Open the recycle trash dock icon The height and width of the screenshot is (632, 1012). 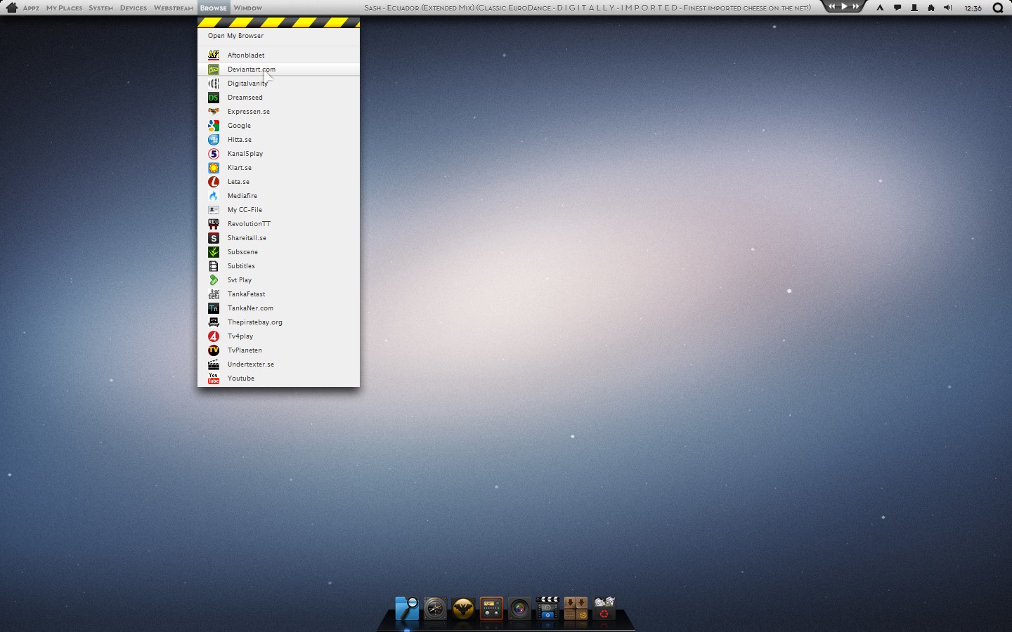coord(604,608)
